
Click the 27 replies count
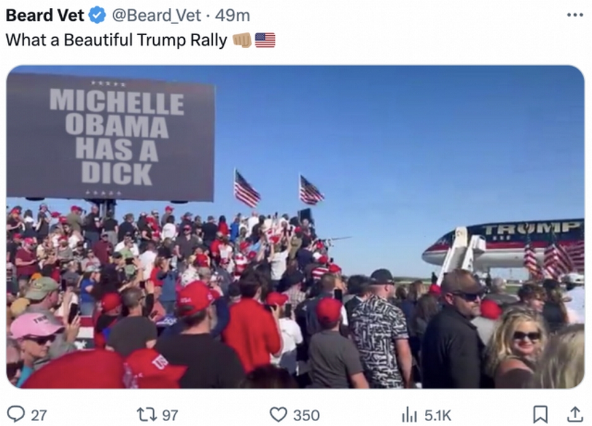[x=39, y=416]
